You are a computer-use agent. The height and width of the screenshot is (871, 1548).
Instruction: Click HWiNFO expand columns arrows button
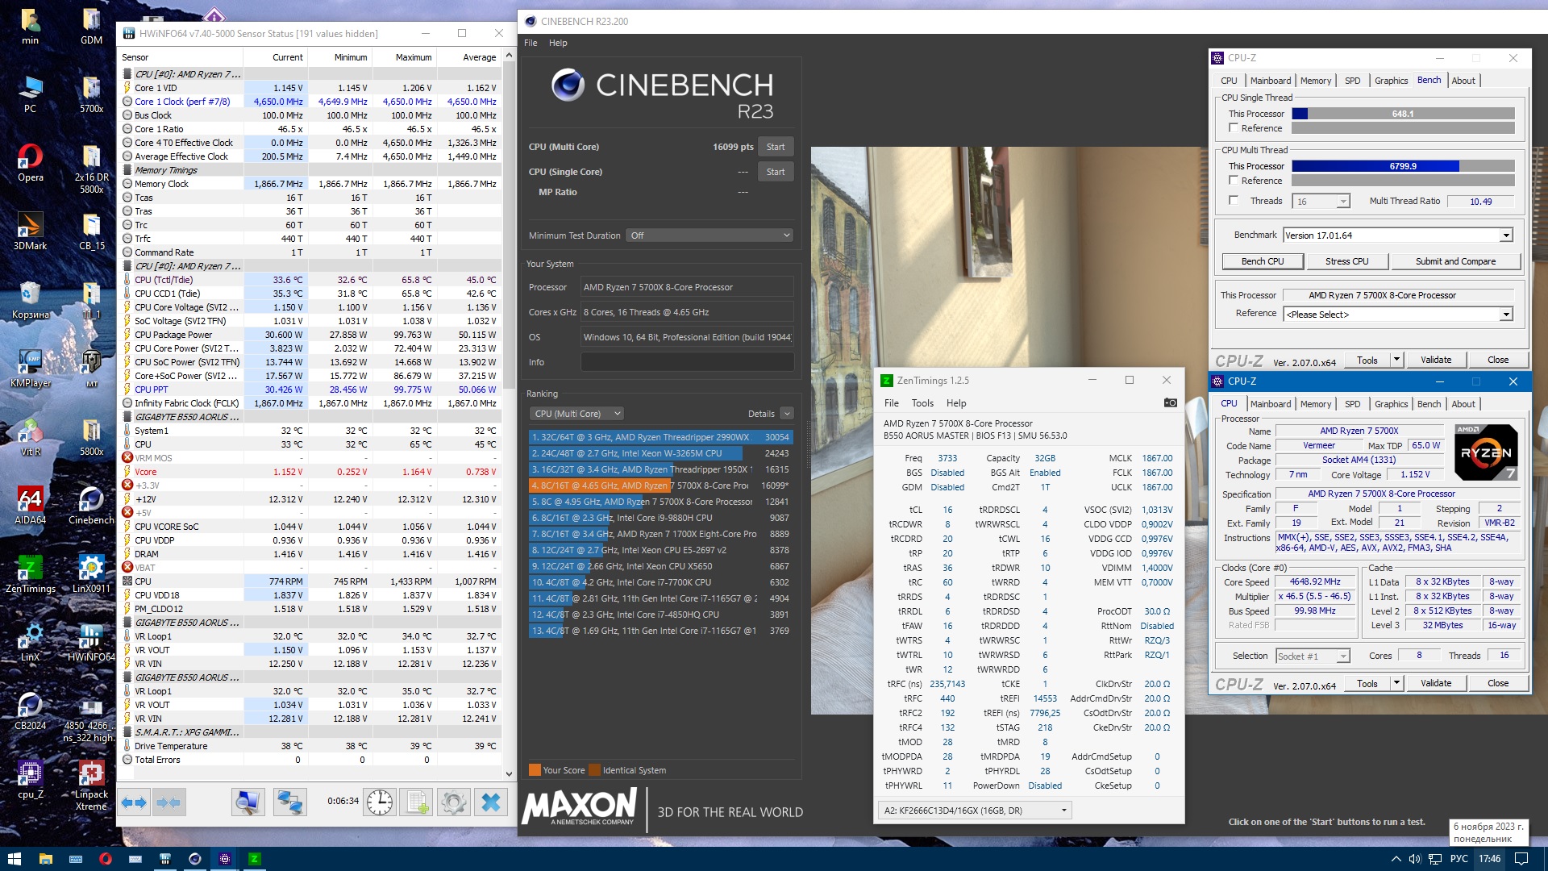pos(135,802)
